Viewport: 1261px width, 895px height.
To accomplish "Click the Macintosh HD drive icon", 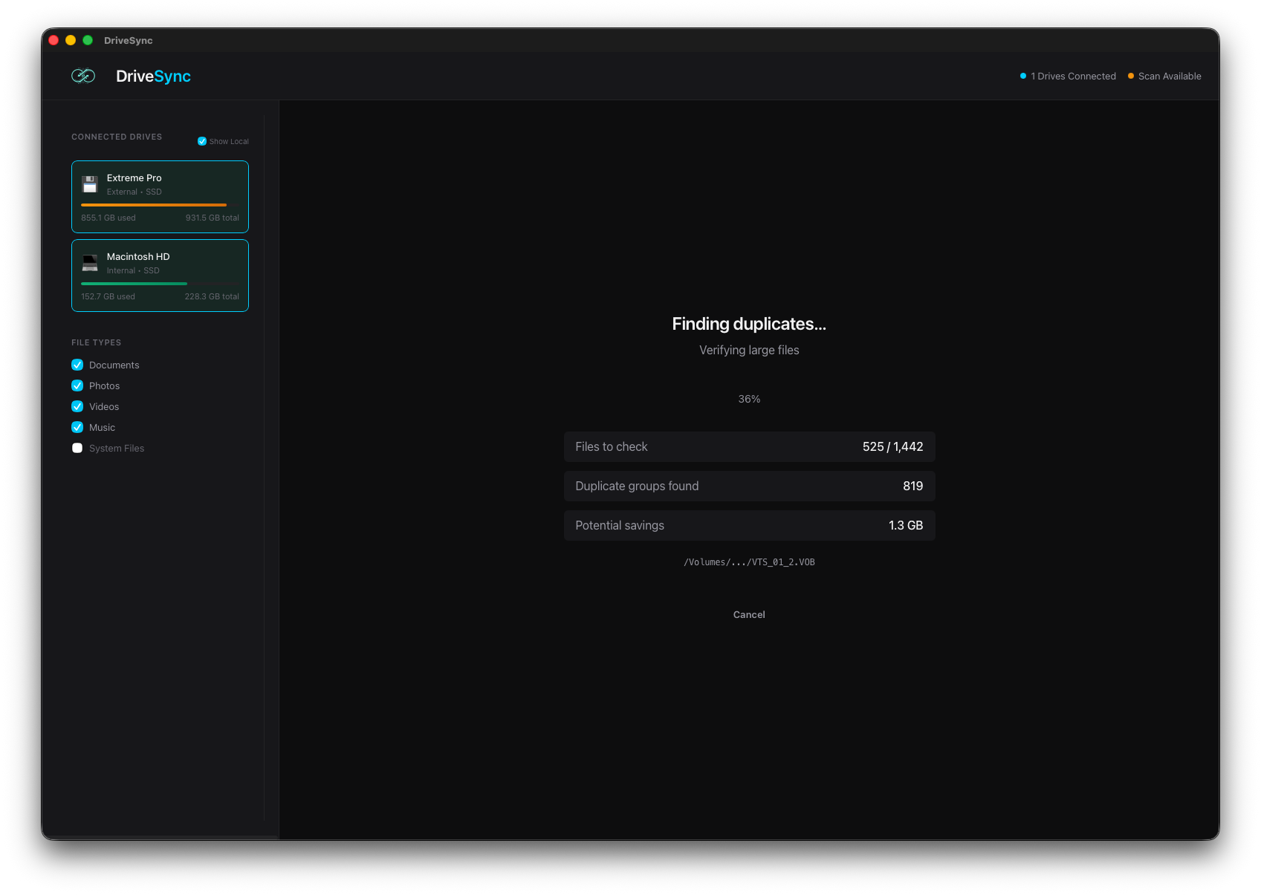I will click(x=90, y=262).
